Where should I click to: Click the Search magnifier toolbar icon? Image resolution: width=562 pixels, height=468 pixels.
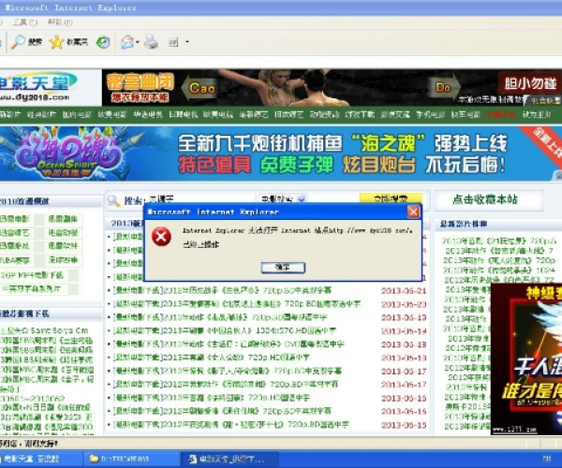pos(17,42)
